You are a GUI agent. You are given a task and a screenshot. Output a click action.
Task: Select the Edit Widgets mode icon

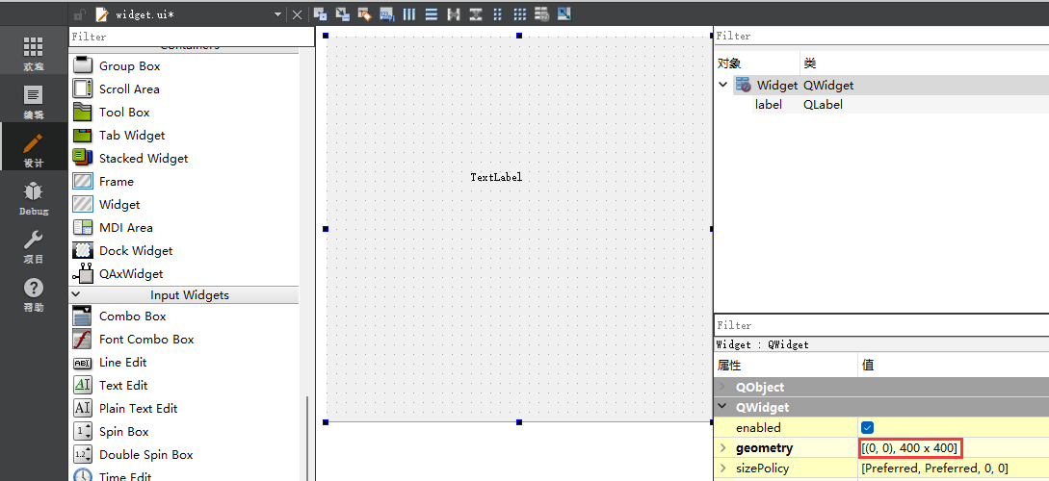point(321,13)
